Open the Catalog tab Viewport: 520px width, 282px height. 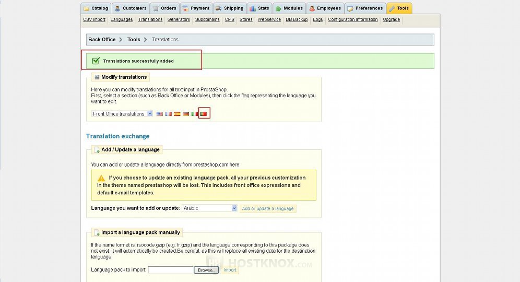tap(96, 8)
